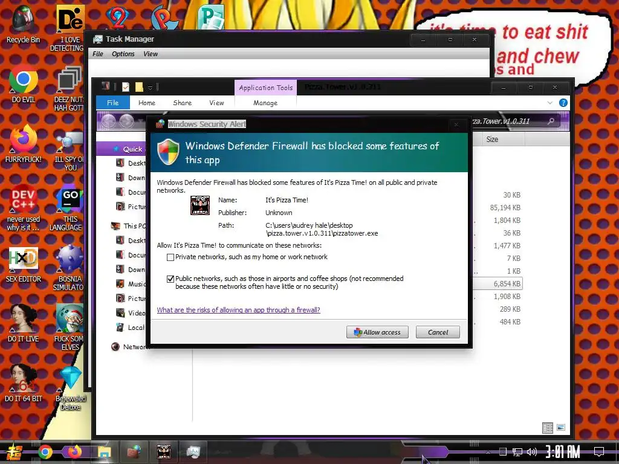Select the file sized 6,854 KB
The width and height of the screenshot is (619, 464).
[x=507, y=284]
